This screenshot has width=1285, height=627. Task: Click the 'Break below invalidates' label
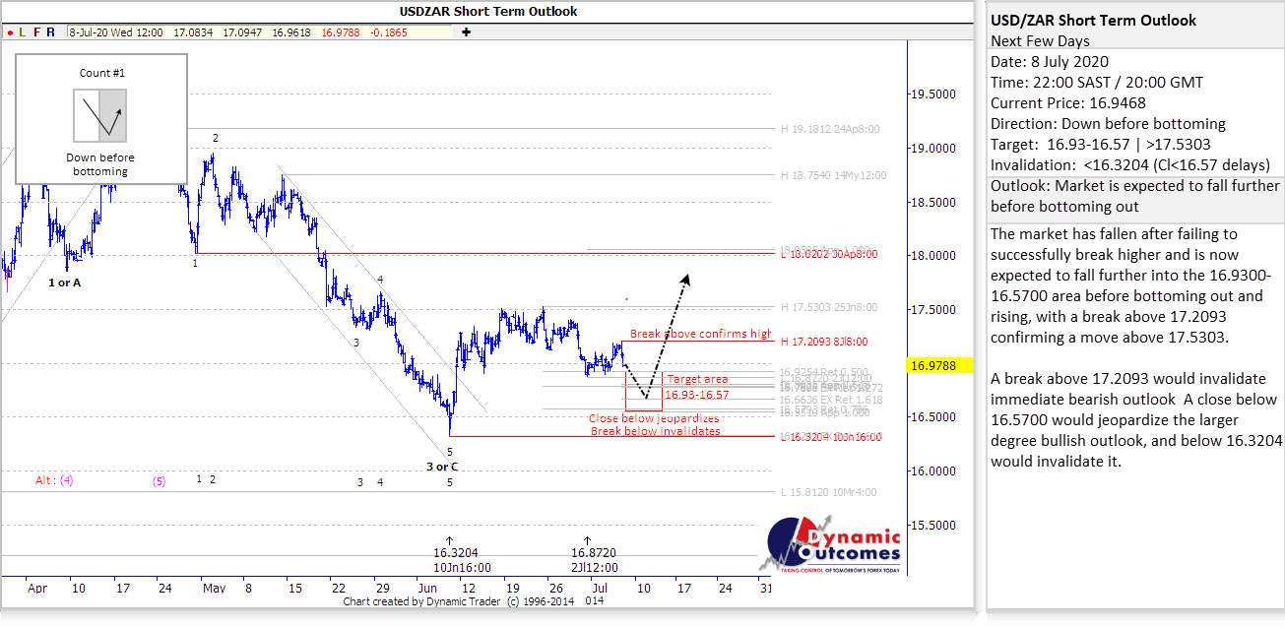(x=655, y=431)
